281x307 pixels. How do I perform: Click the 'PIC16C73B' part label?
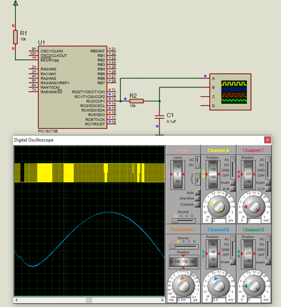point(48,131)
